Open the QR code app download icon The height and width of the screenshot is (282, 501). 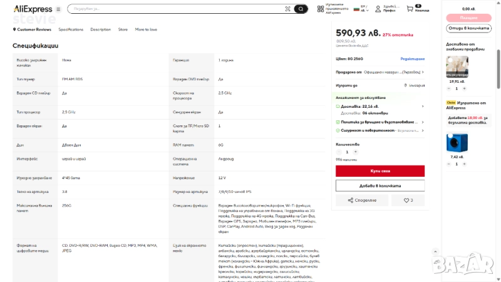pos(321,9)
